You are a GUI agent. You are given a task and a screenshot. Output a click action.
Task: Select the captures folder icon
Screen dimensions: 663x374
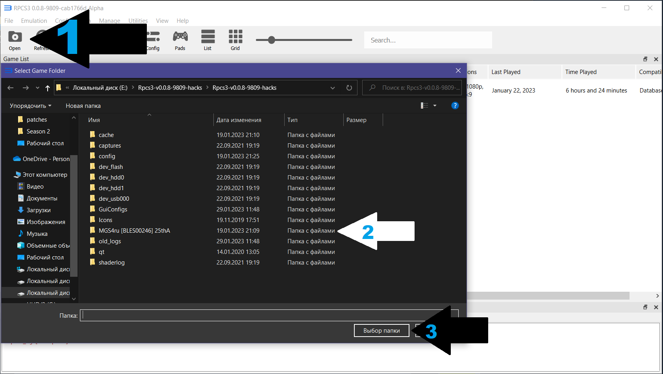coord(93,145)
